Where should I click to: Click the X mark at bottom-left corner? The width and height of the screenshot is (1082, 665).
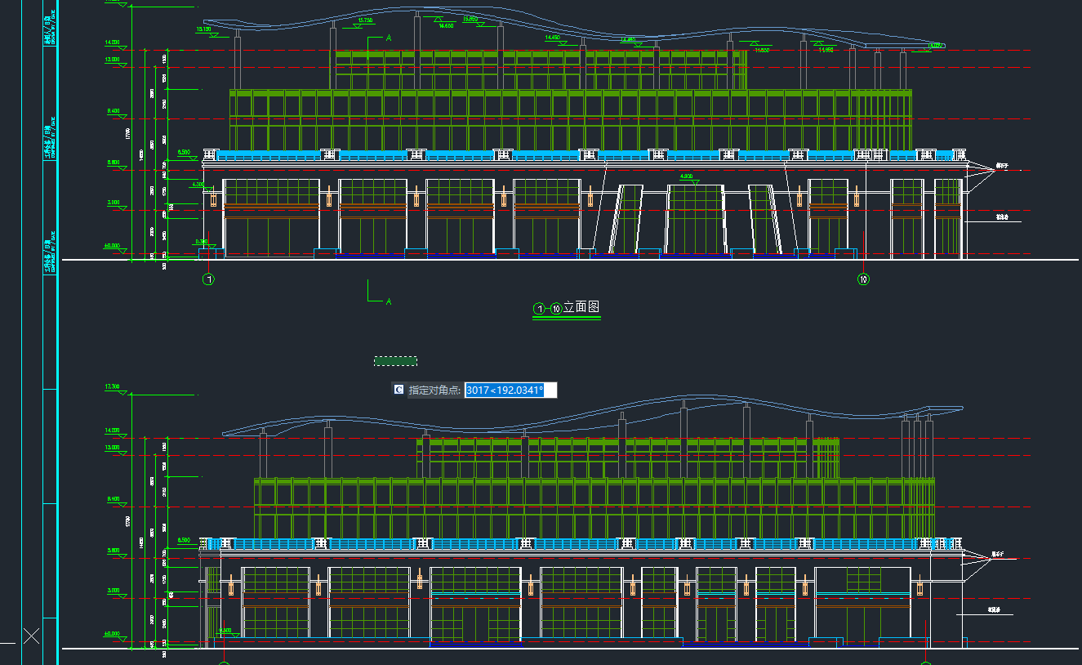(x=31, y=636)
